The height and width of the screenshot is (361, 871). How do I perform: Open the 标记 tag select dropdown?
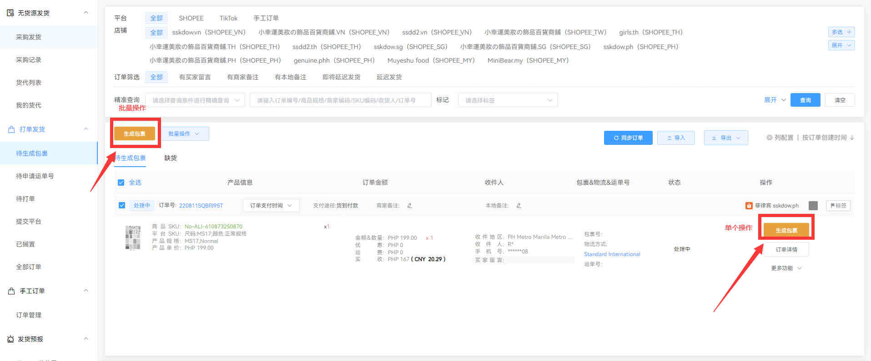pyautogui.click(x=508, y=100)
